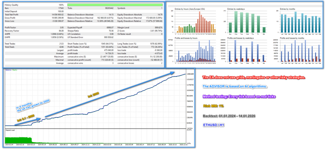Screen dimensions: 327x151
Task: Select Sharpe Ratio value 70.56
Action: [111, 31]
